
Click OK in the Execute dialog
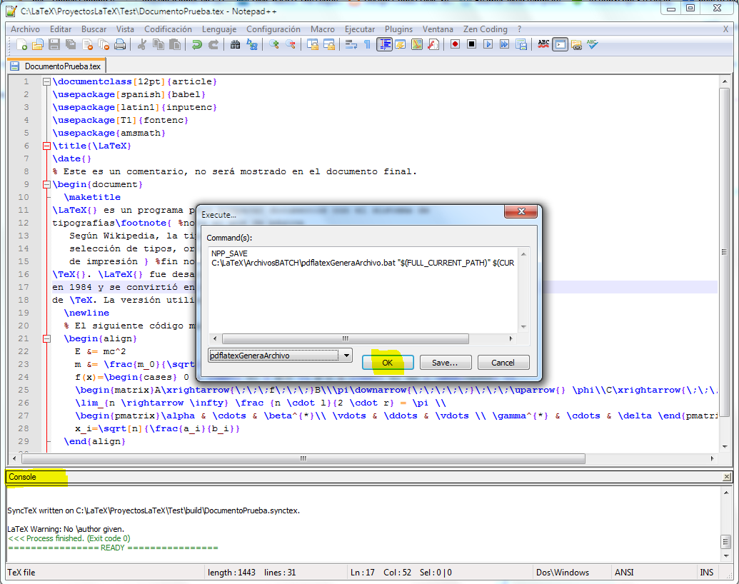tap(388, 363)
